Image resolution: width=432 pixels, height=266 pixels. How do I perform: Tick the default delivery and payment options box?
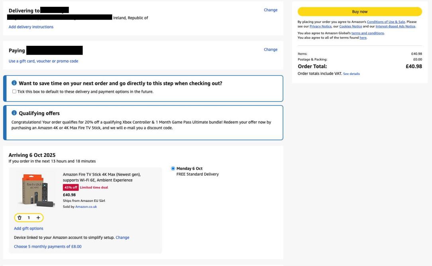14,92
